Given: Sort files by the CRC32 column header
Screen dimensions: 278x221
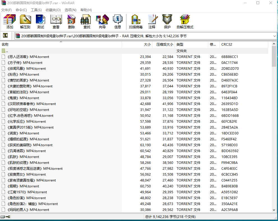Looking at the screenshot, I should (x=227, y=45).
